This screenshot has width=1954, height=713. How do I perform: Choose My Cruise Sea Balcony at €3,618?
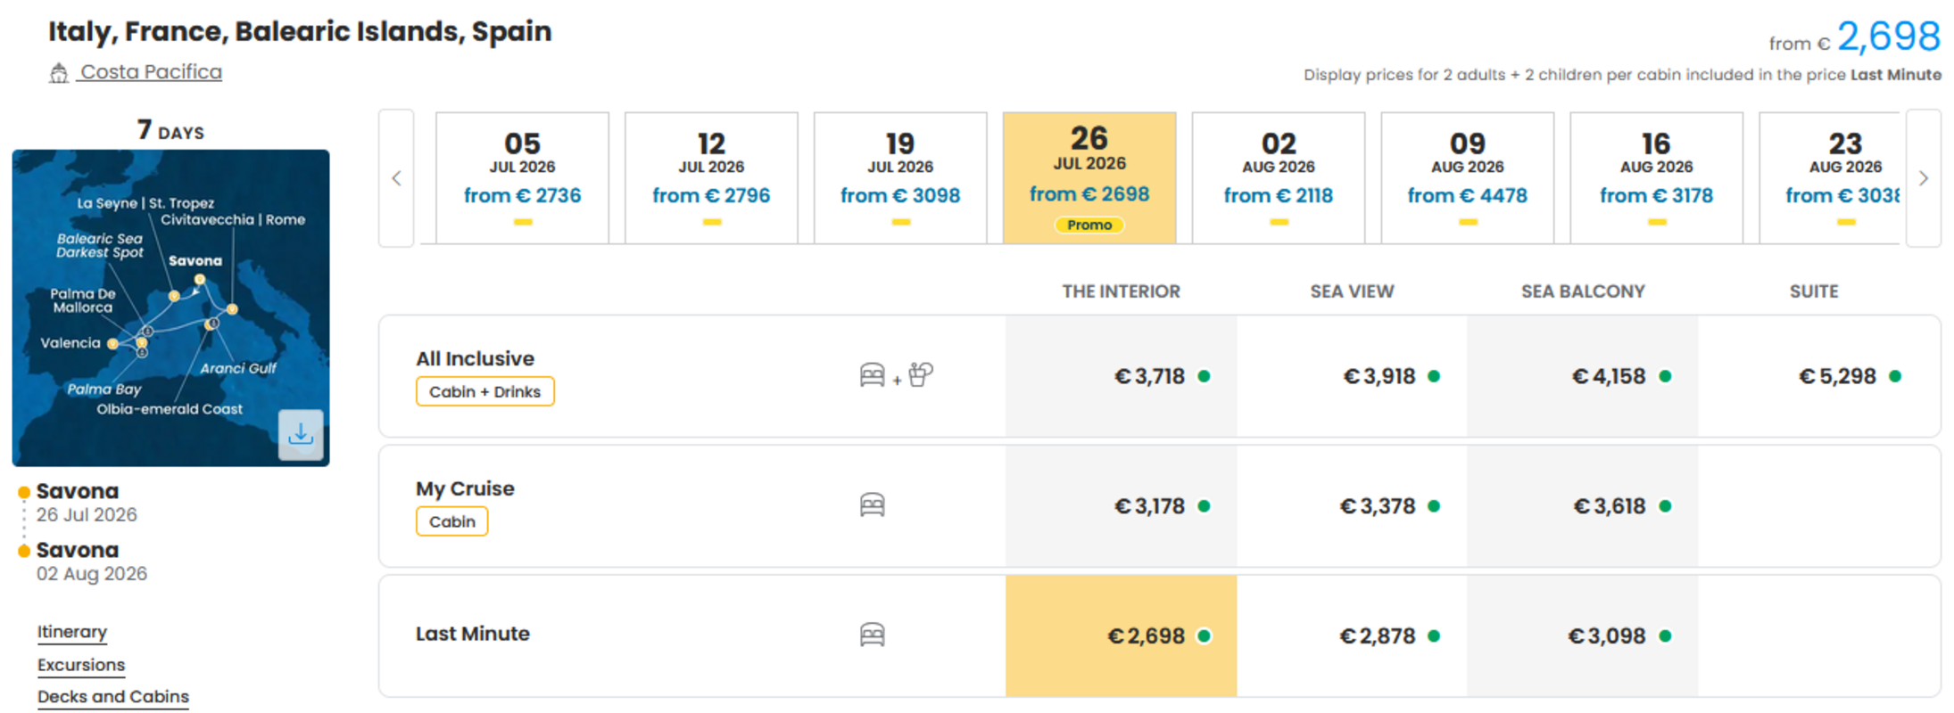(1583, 506)
